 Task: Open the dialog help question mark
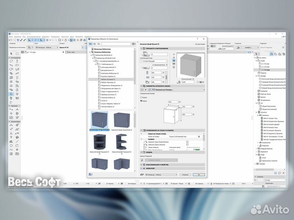click(198, 39)
